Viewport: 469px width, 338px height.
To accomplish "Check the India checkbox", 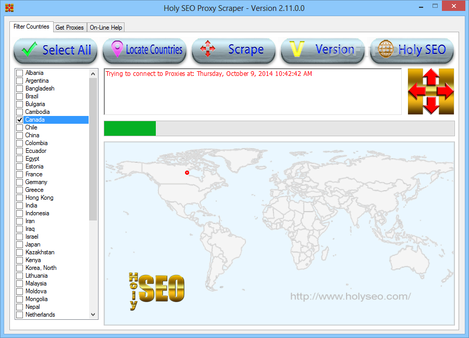I will (x=19, y=205).
